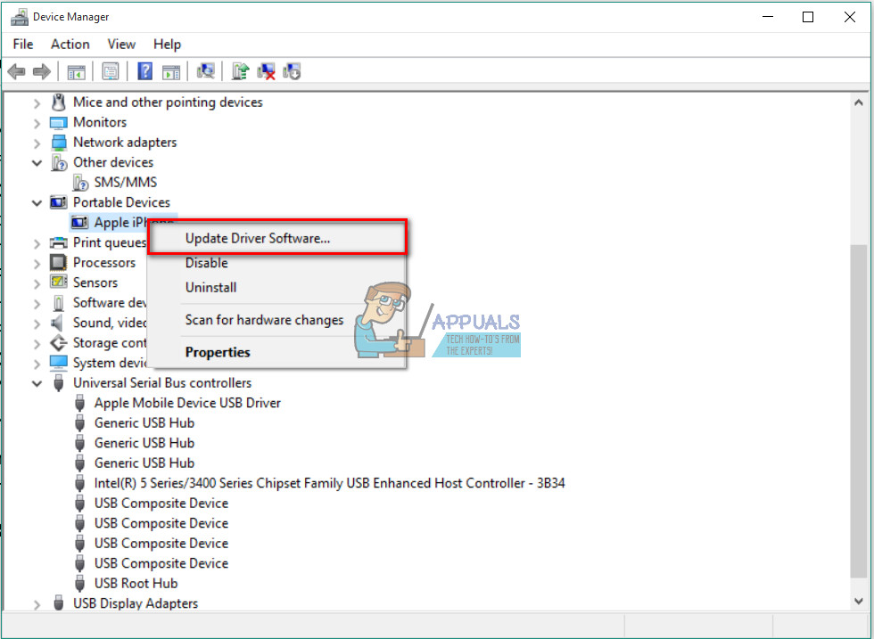This screenshot has width=874, height=639.
Task: Open the Action menu
Action: 70,44
